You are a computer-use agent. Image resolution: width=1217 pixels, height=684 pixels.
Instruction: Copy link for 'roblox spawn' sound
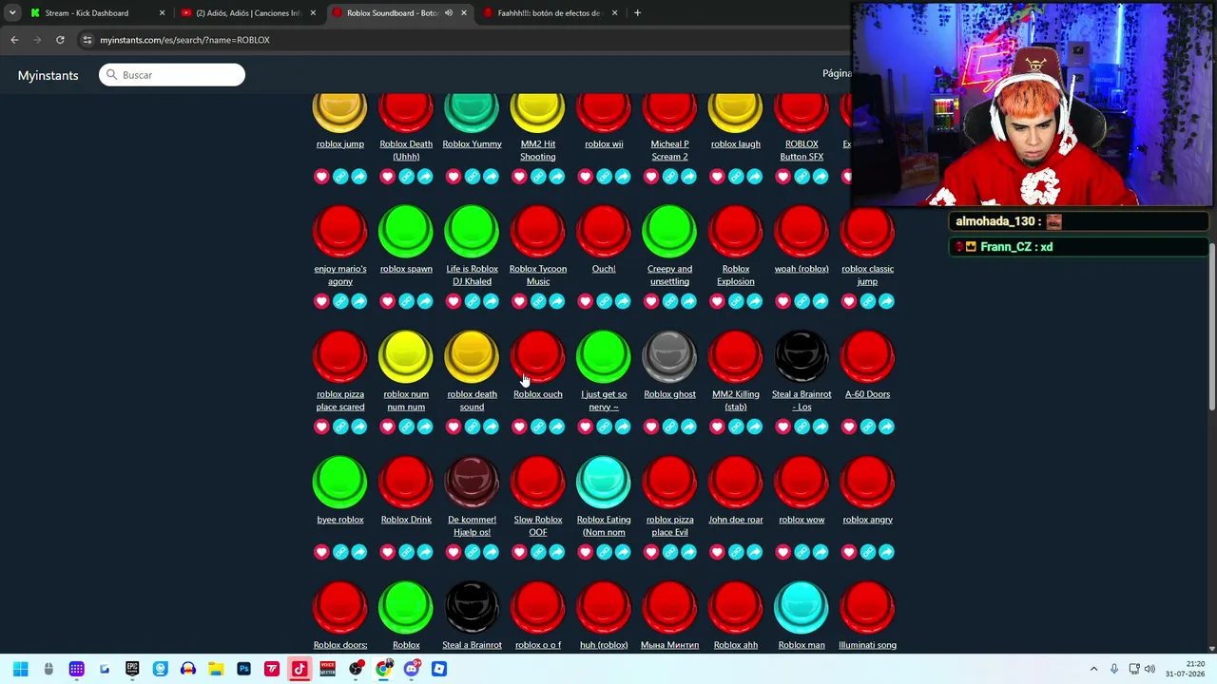(x=406, y=301)
